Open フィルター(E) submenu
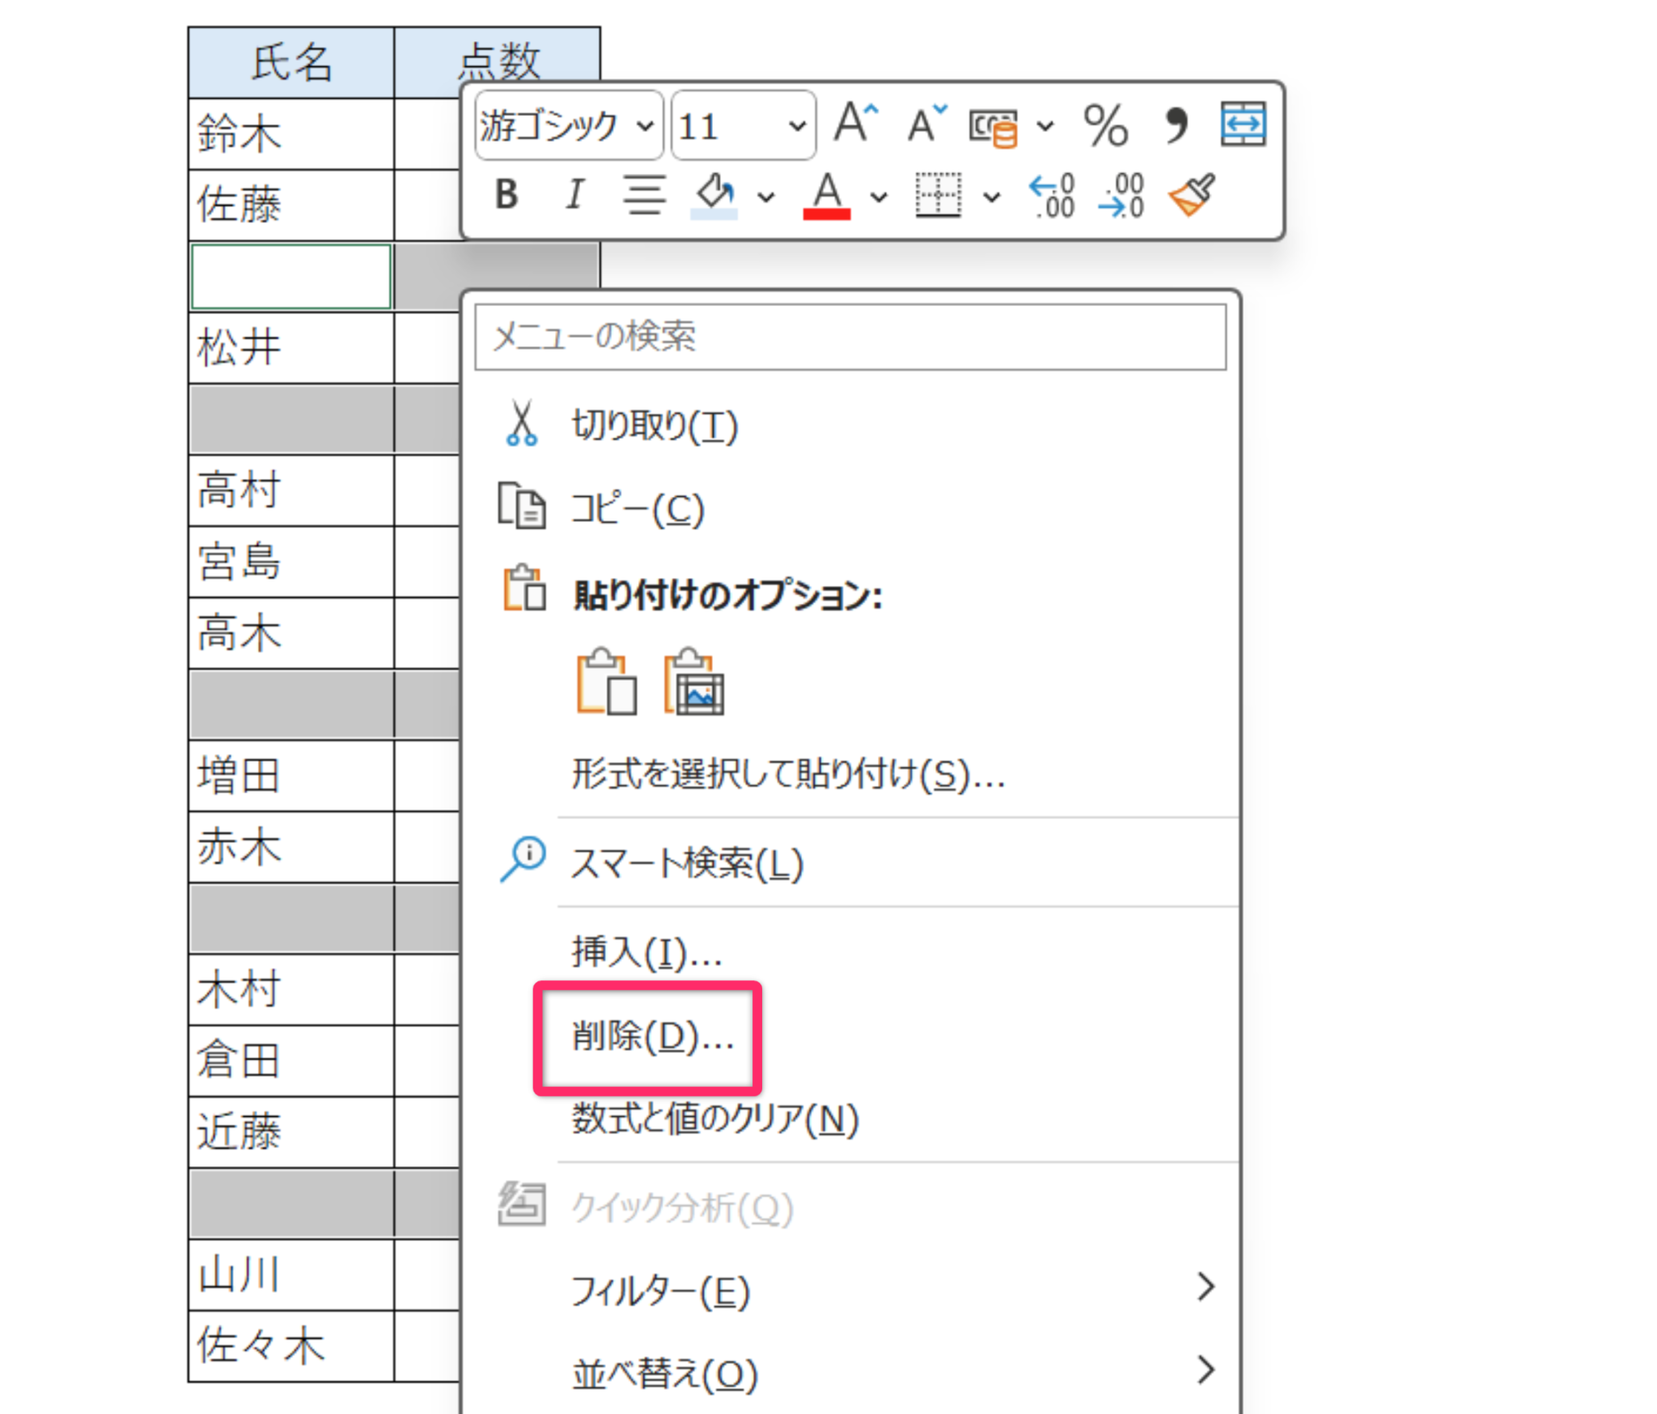The image size is (1657, 1414). pyautogui.click(x=660, y=1290)
